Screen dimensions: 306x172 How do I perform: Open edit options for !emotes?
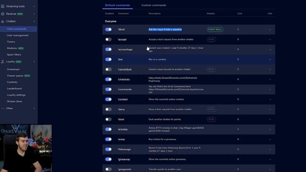pos(270,129)
